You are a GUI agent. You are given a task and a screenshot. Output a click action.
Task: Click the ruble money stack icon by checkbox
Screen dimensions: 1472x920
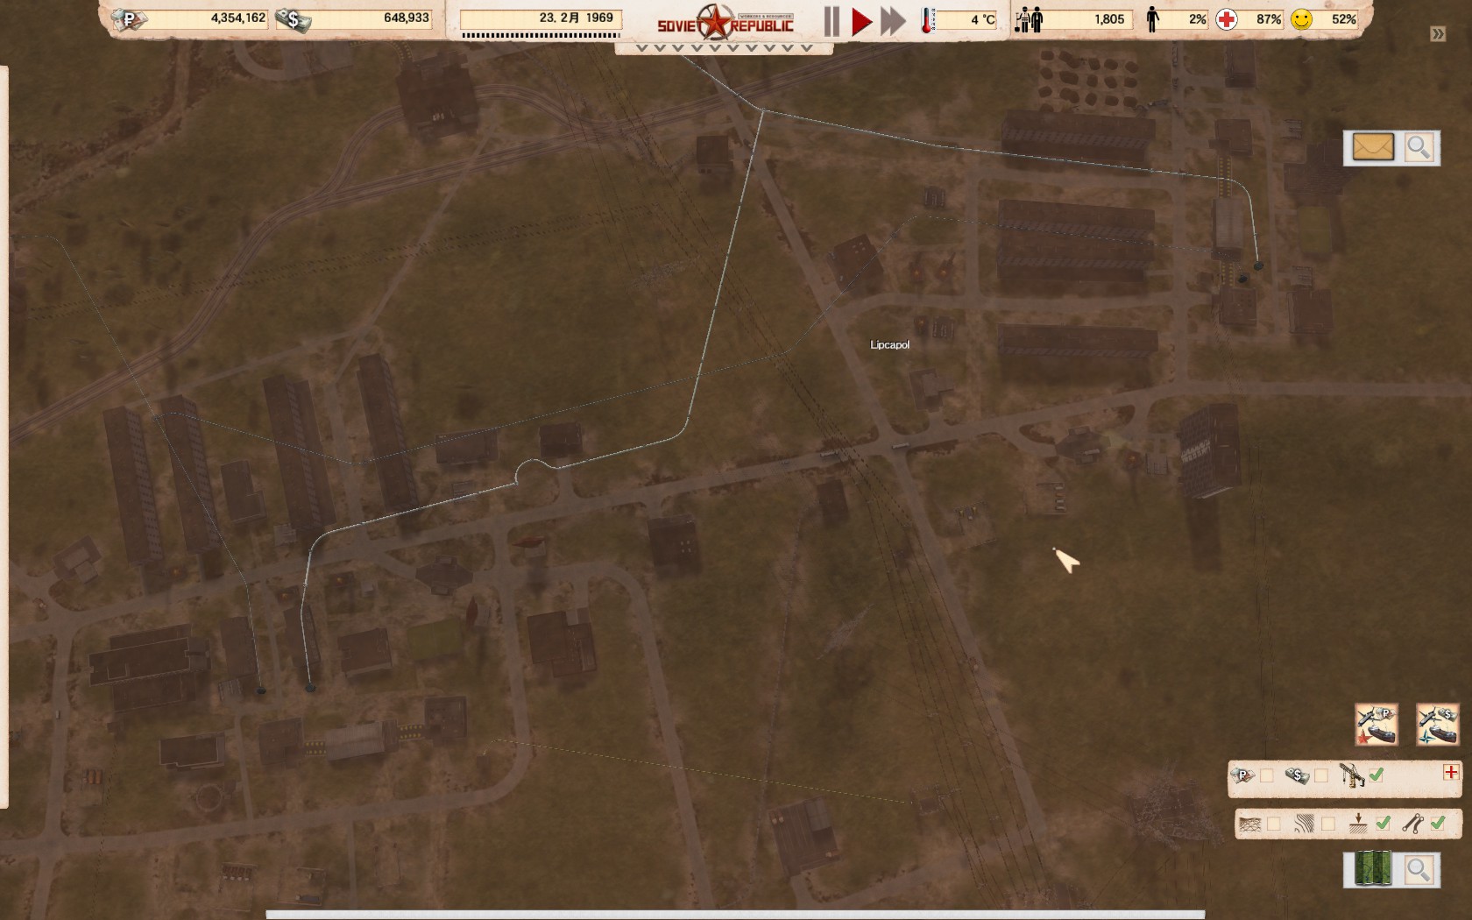tap(1242, 775)
